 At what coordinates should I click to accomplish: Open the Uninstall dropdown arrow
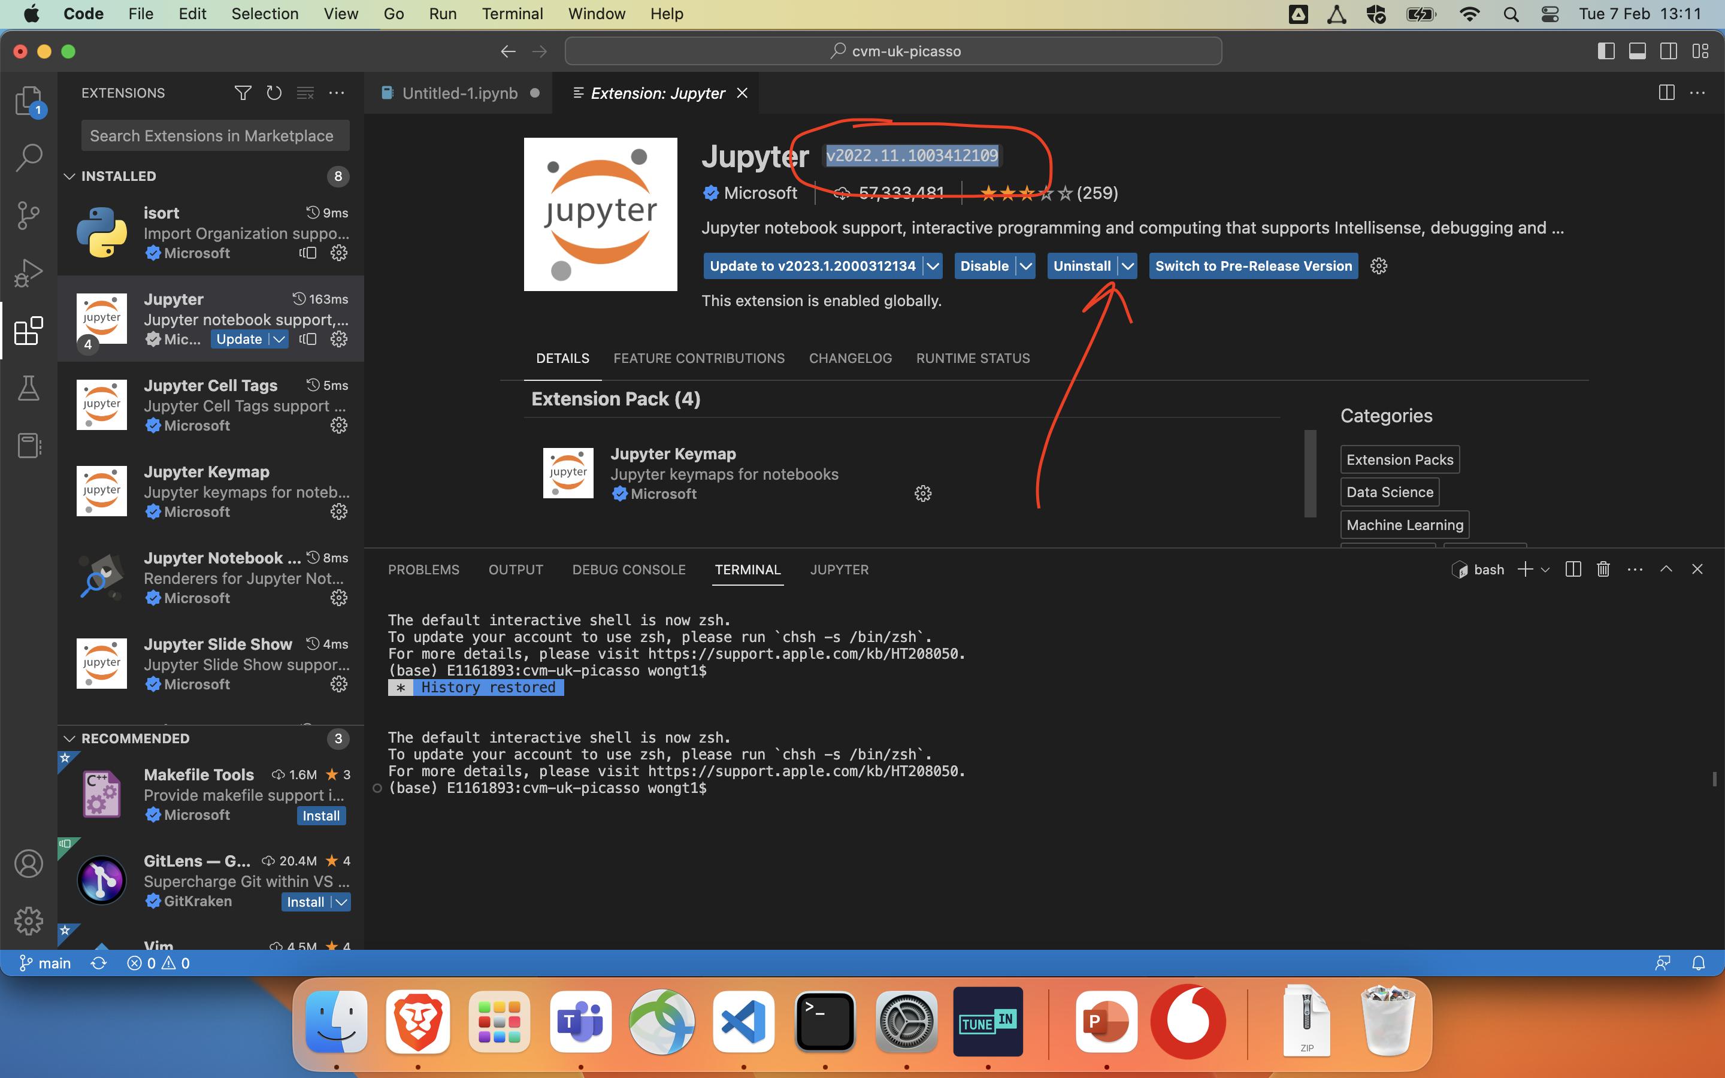1128,266
